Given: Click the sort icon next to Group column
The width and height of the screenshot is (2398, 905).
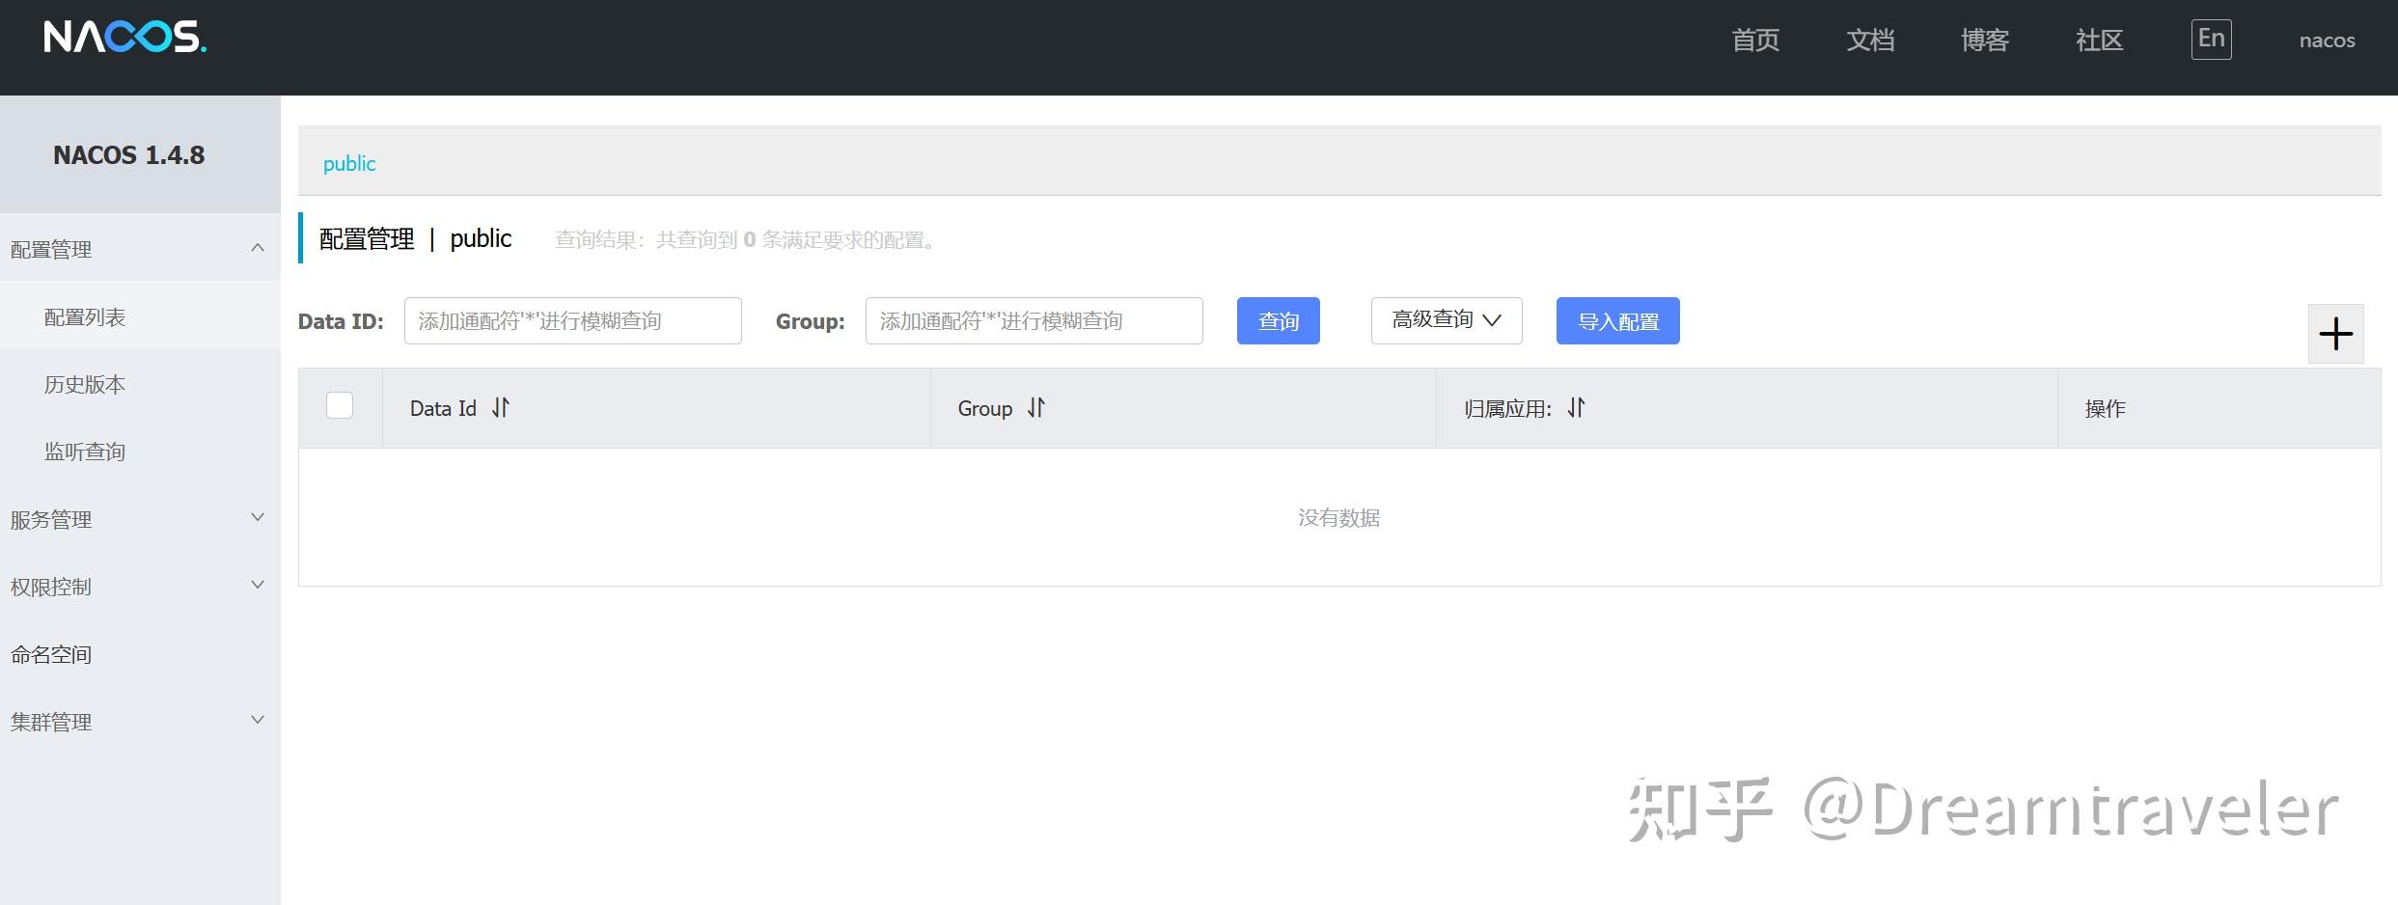Looking at the screenshot, I should point(1034,408).
